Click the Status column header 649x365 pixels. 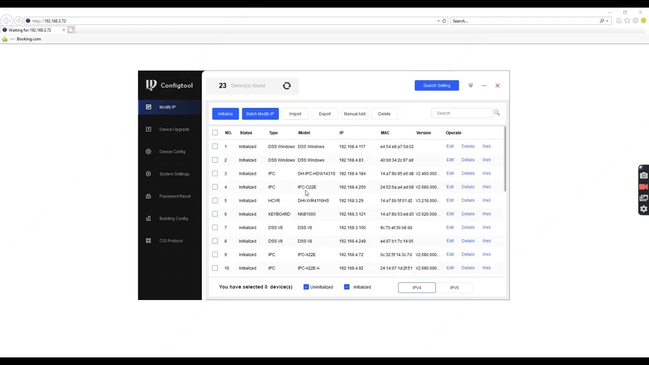coord(246,133)
